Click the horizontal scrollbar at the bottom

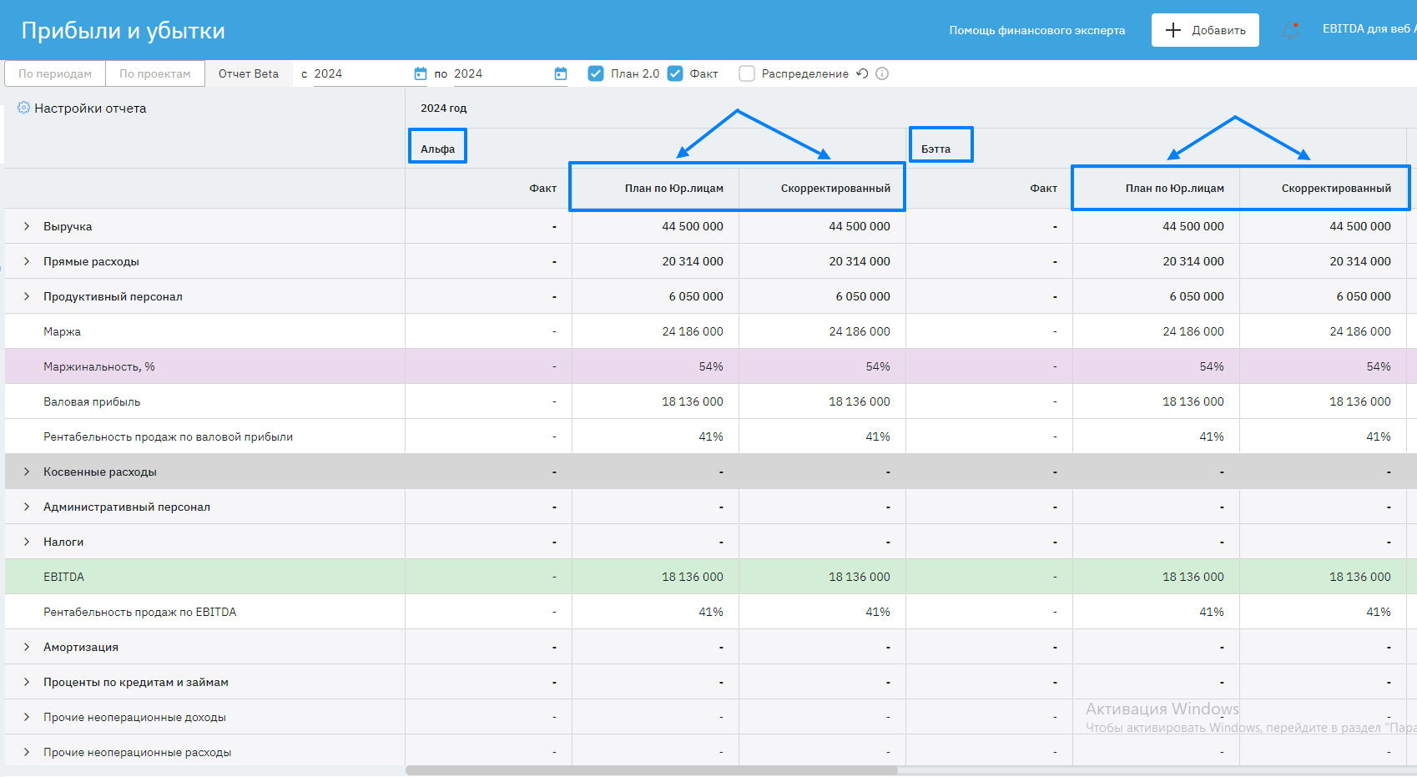click(651, 770)
